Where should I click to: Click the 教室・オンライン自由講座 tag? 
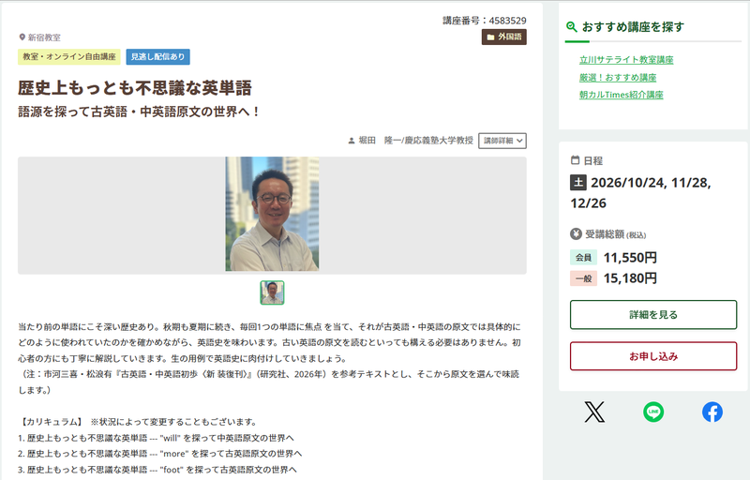point(69,56)
